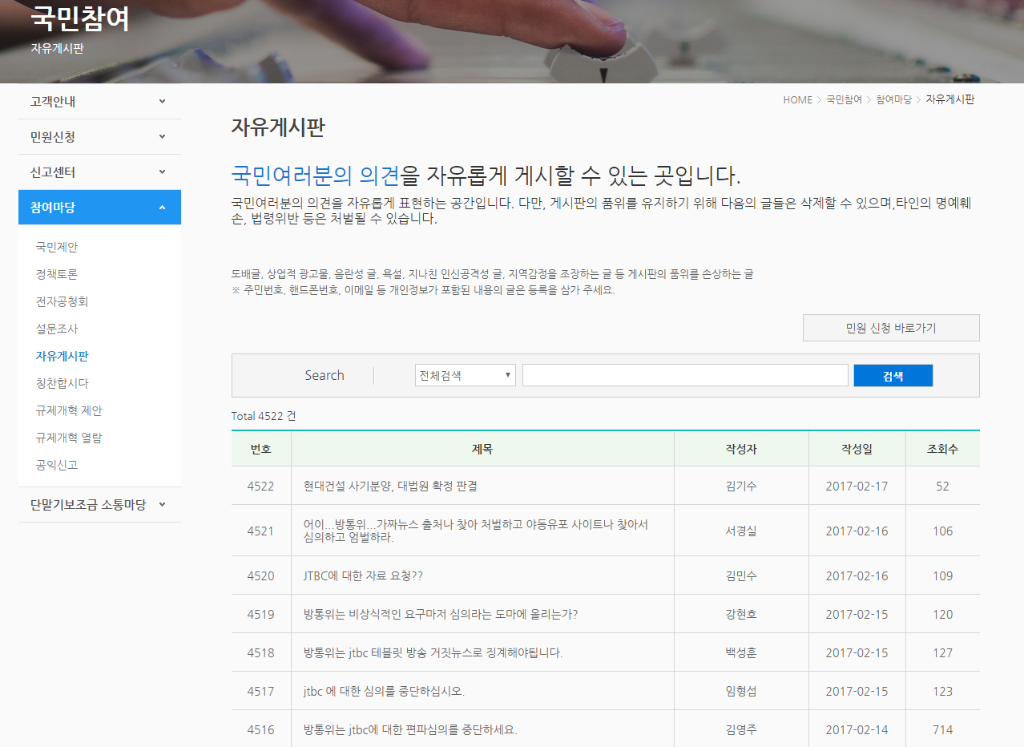
Task: Open the 설문조사 sidebar link
Action: [x=57, y=329]
